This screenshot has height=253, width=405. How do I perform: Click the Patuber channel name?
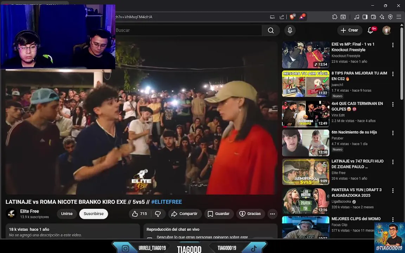point(337,138)
